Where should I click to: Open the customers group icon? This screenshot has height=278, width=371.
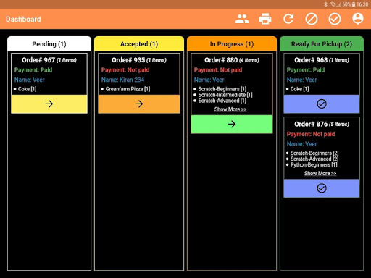pos(242,19)
